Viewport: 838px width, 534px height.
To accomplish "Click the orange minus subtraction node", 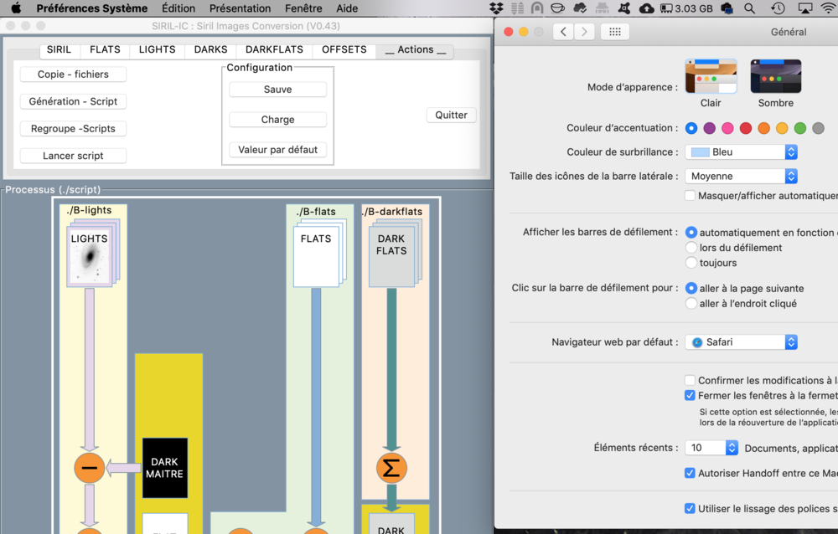I will click(x=90, y=468).
